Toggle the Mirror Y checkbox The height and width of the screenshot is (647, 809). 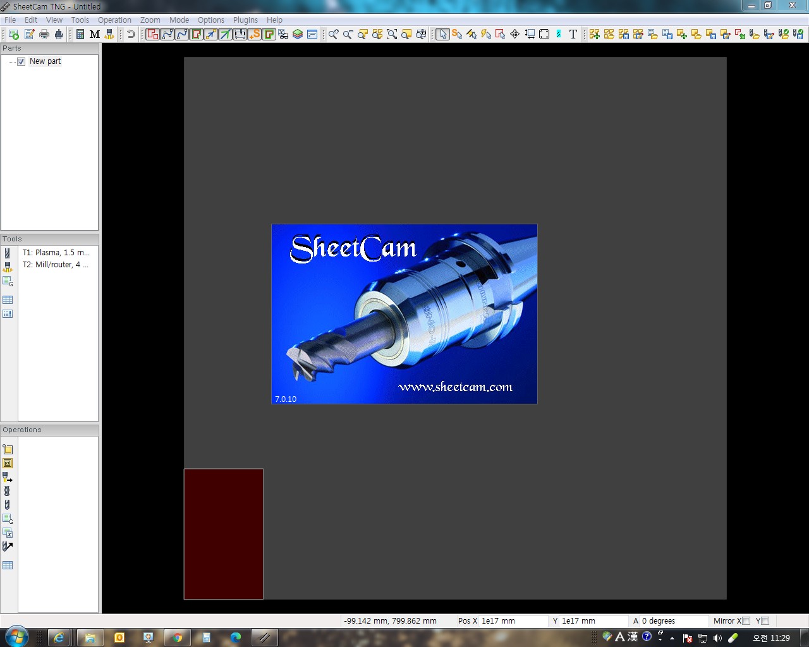click(765, 621)
